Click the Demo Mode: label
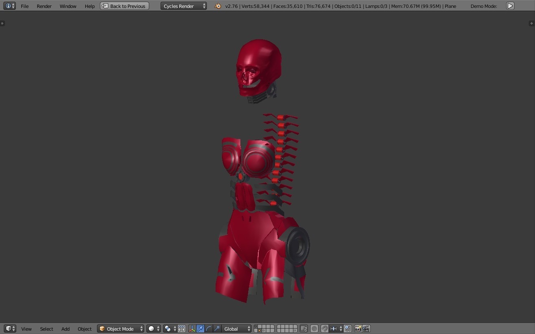The image size is (535, 334). click(484, 6)
